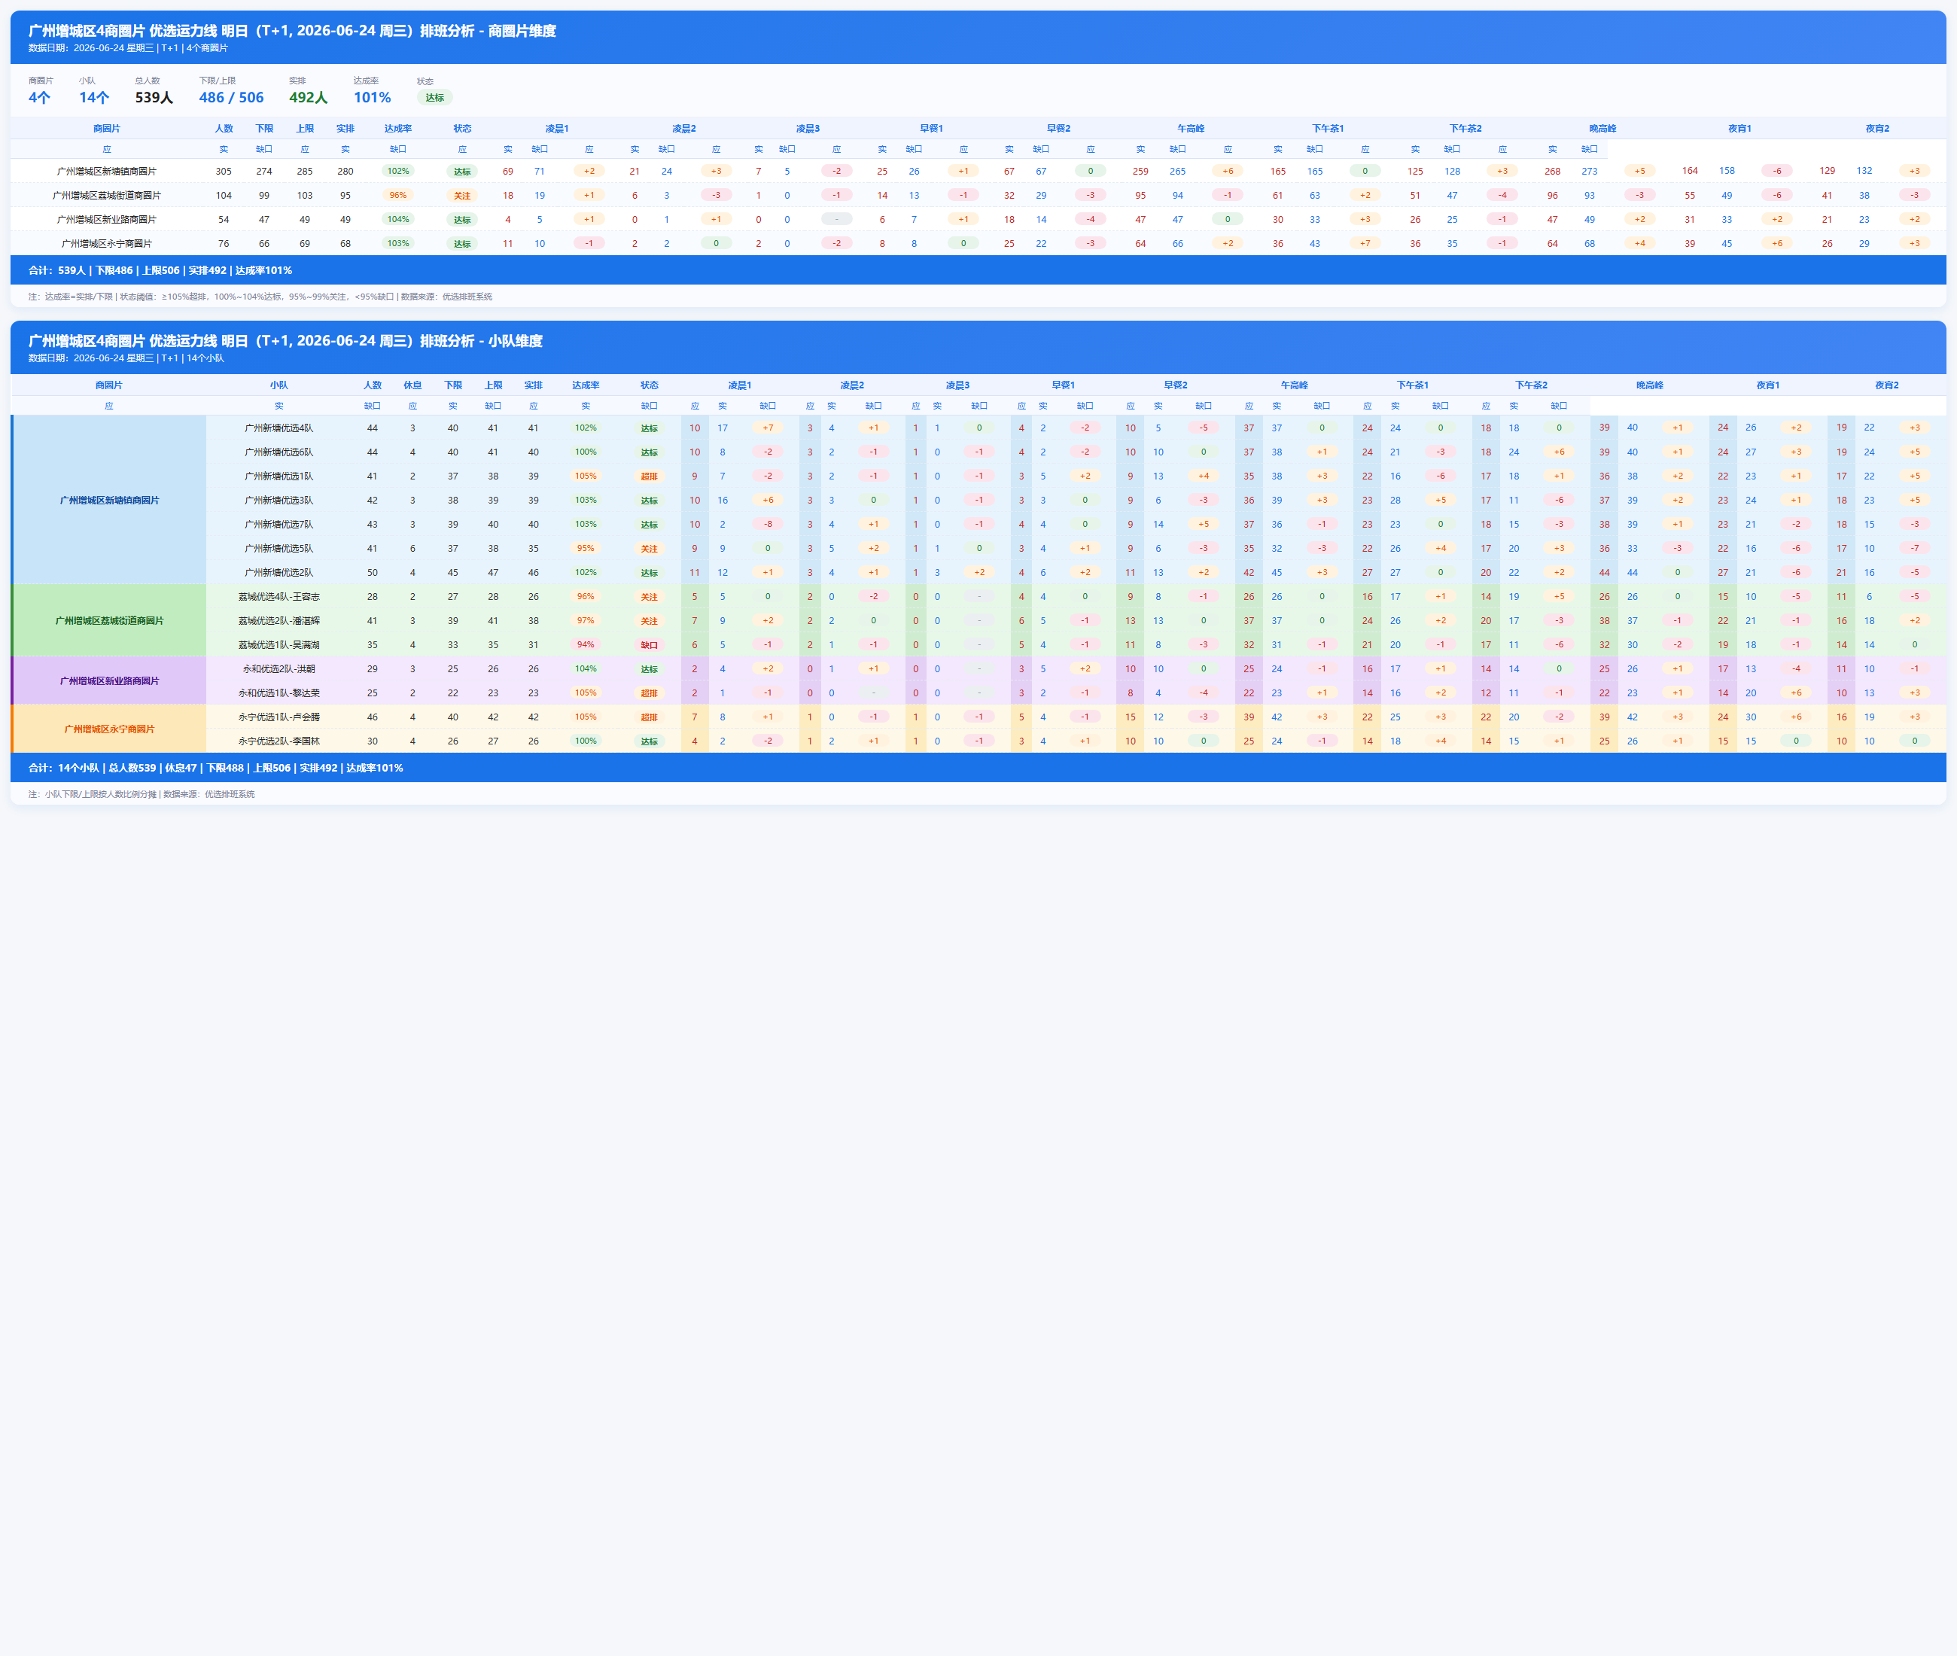
Task: Click the 小队下限/上限按人数比例分摊 footnote
Action: [141, 794]
